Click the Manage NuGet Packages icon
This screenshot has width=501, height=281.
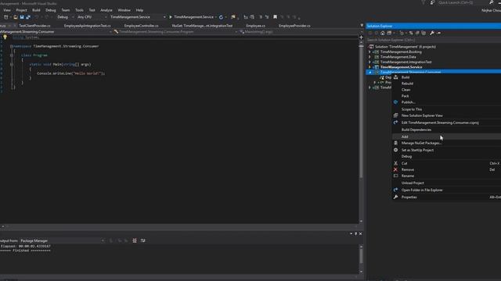point(395,143)
